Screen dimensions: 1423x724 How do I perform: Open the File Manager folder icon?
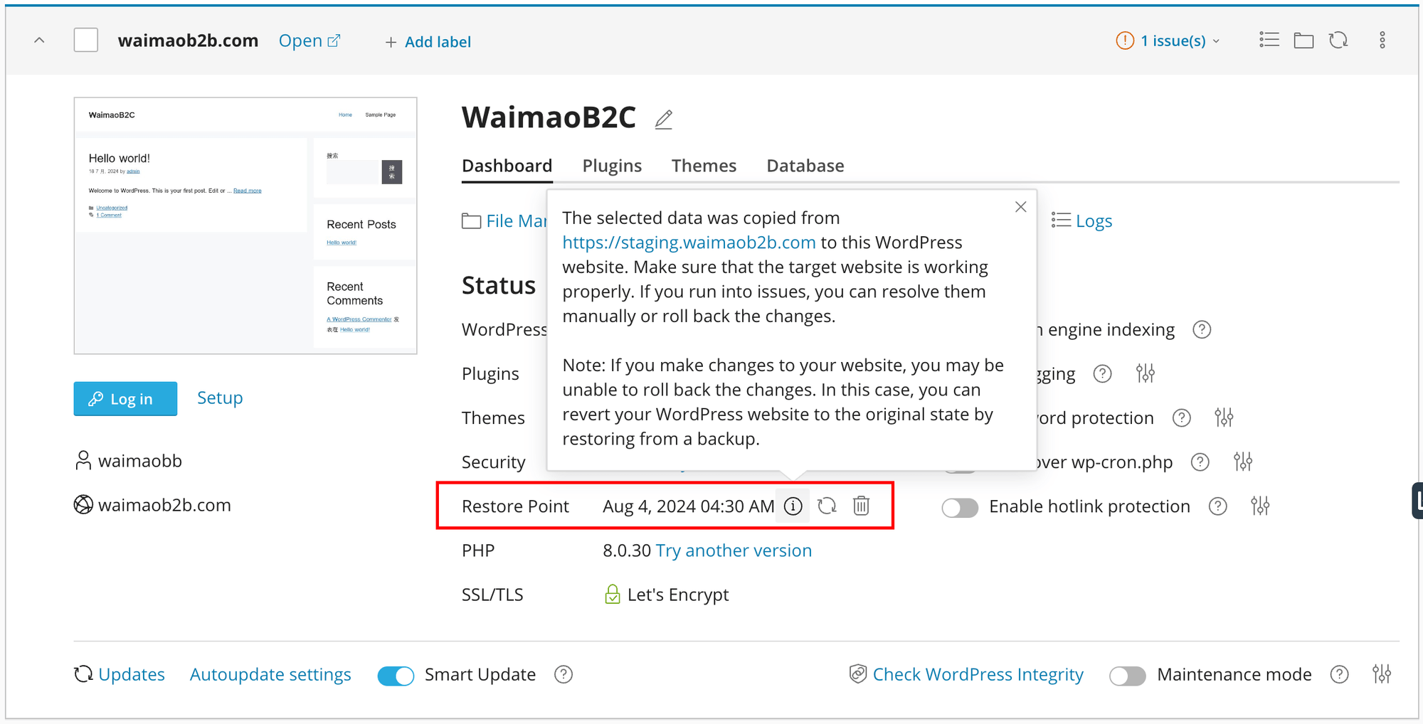472,220
